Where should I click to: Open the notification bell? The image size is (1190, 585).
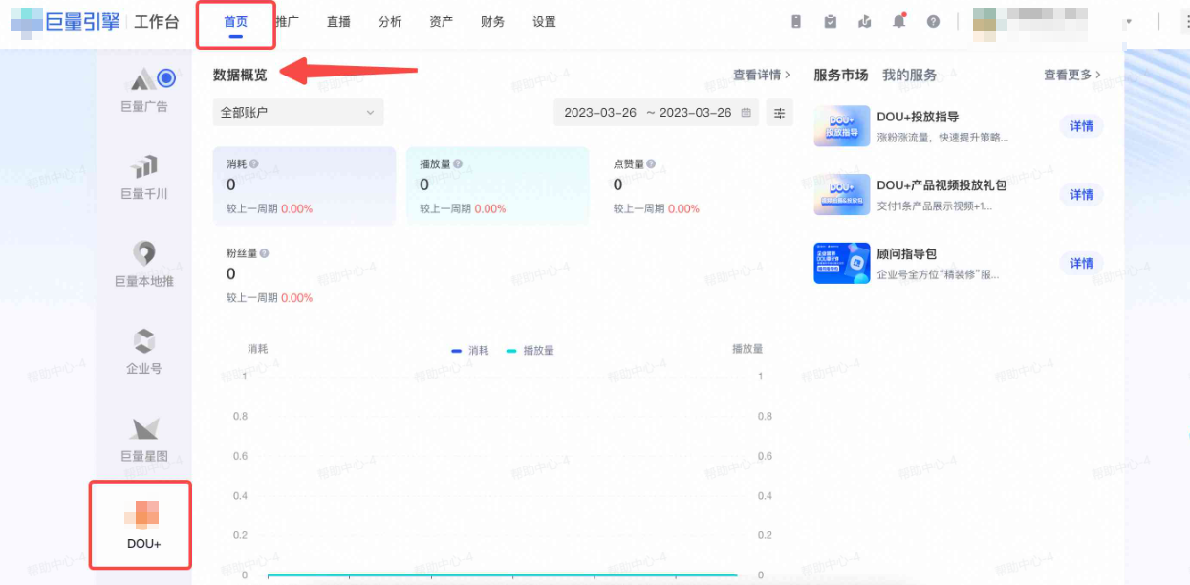898,21
